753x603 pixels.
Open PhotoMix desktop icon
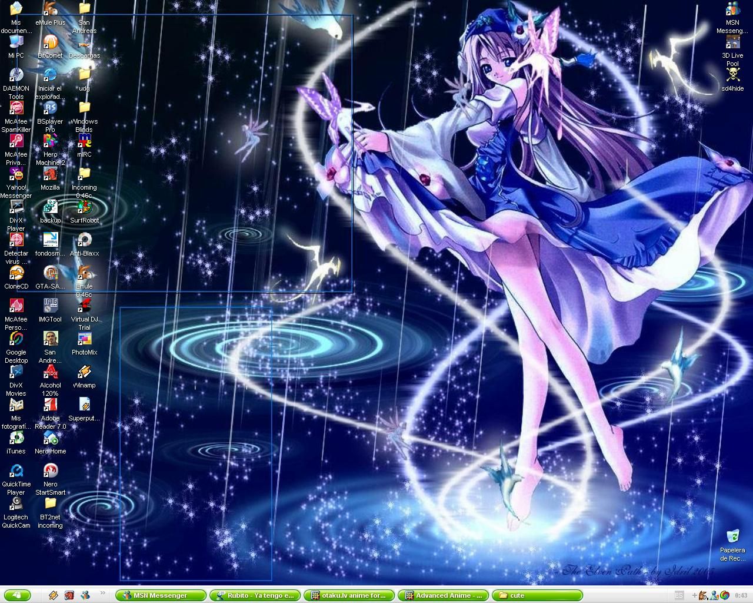(84, 343)
